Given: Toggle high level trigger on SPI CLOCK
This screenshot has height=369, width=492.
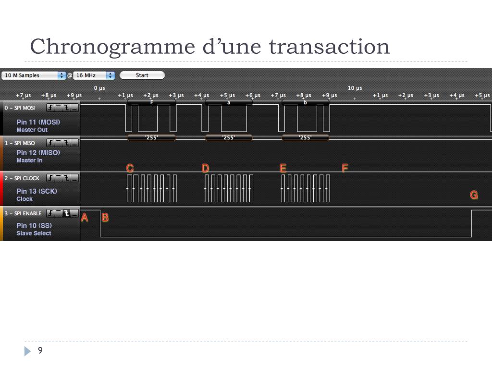Looking at the screenshot, I should (58, 178).
